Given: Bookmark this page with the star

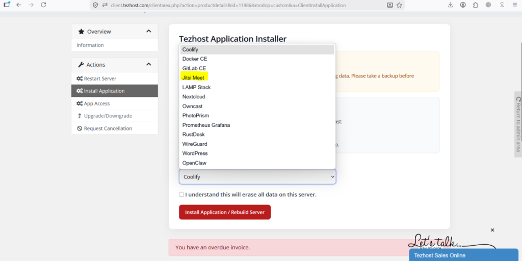Looking at the screenshot, I should click(x=399, y=5).
